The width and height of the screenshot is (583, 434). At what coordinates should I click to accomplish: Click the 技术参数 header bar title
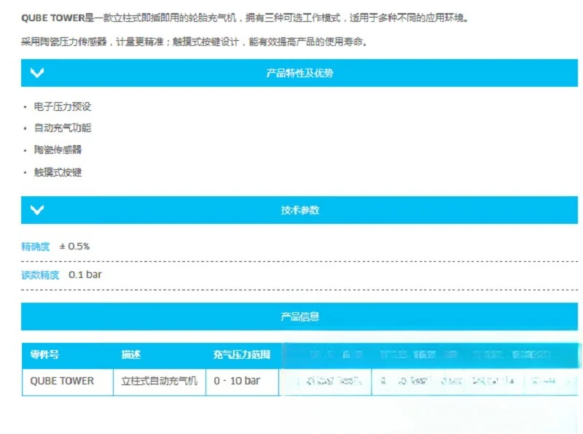point(300,210)
